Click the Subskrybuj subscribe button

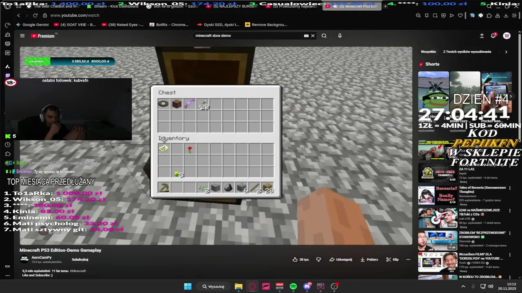[x=80, y=259]
